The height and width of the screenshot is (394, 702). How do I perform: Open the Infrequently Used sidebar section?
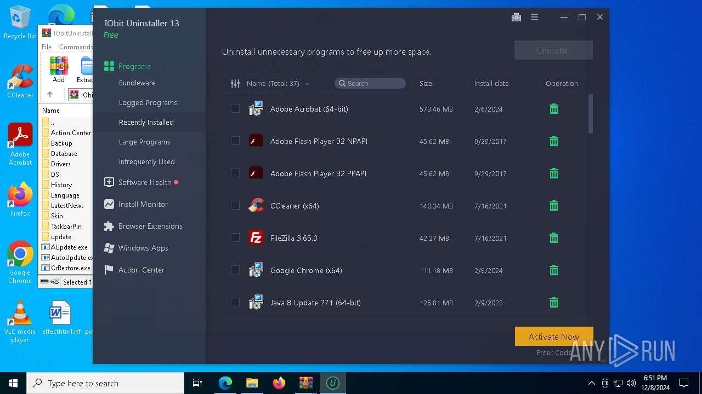point(147,162)
